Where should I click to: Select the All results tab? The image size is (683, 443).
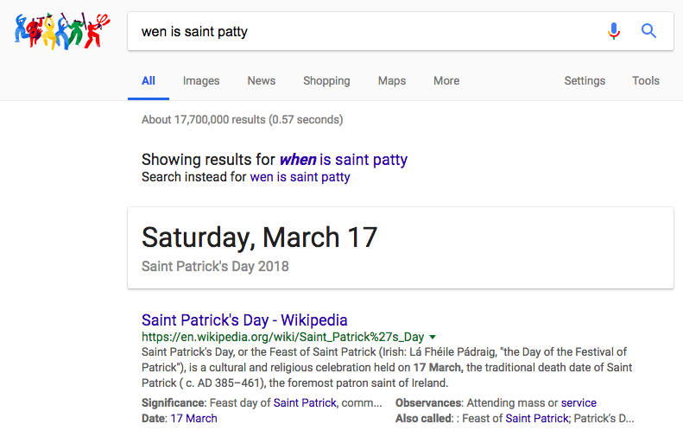149,80
